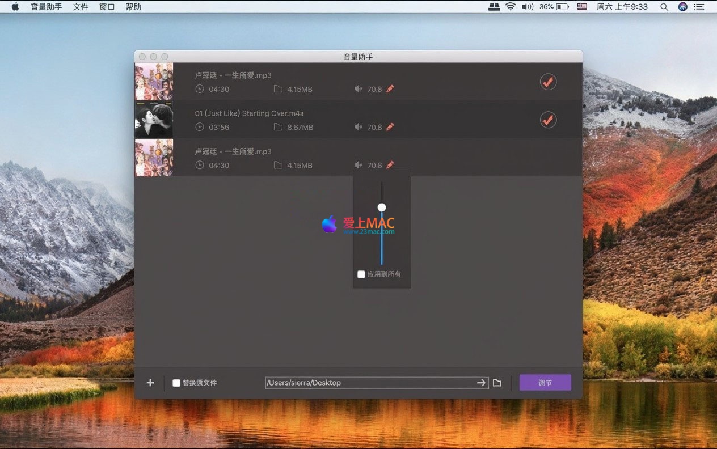This screenshot has width=717, height=449.
Task: Toggle checkmark for Starting Over.m4a track
Action: [x=547, y=120]
